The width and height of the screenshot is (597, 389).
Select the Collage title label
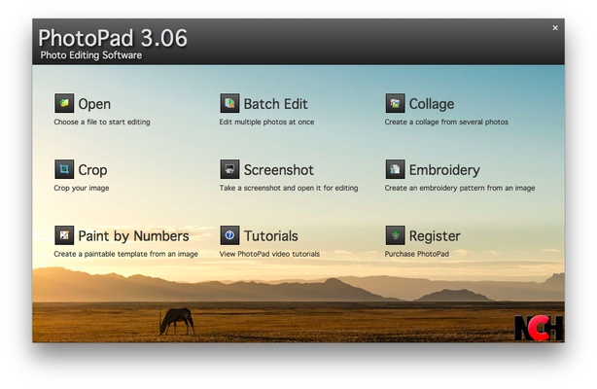coord(432,104)
